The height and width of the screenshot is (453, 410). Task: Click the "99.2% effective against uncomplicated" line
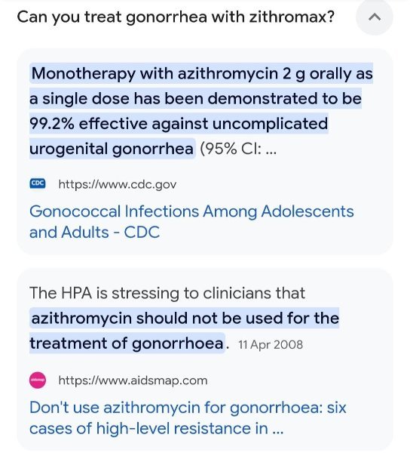tap(179, 124)
